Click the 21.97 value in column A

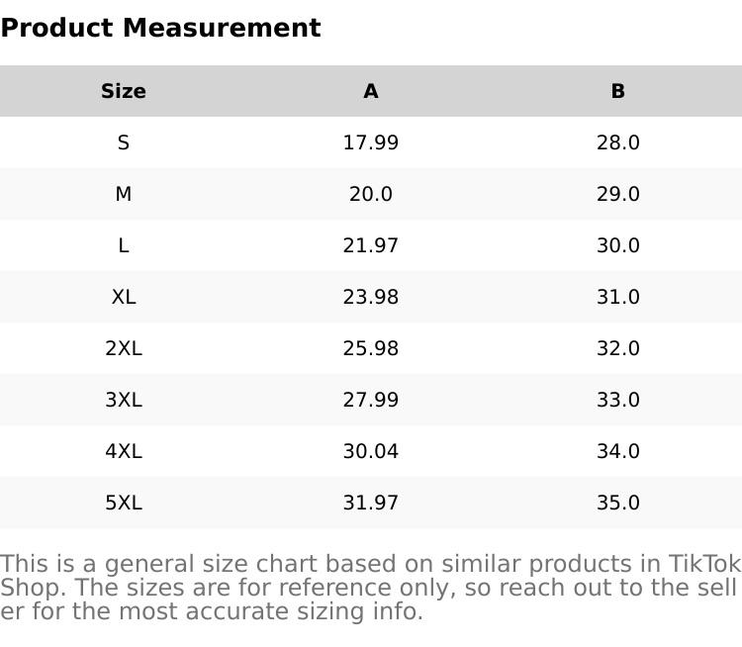371,245
